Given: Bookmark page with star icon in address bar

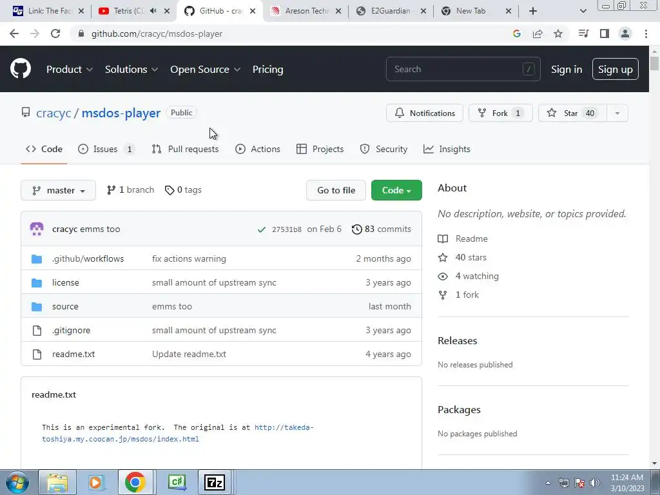Looking at the screenshot, I should (558, 34).
